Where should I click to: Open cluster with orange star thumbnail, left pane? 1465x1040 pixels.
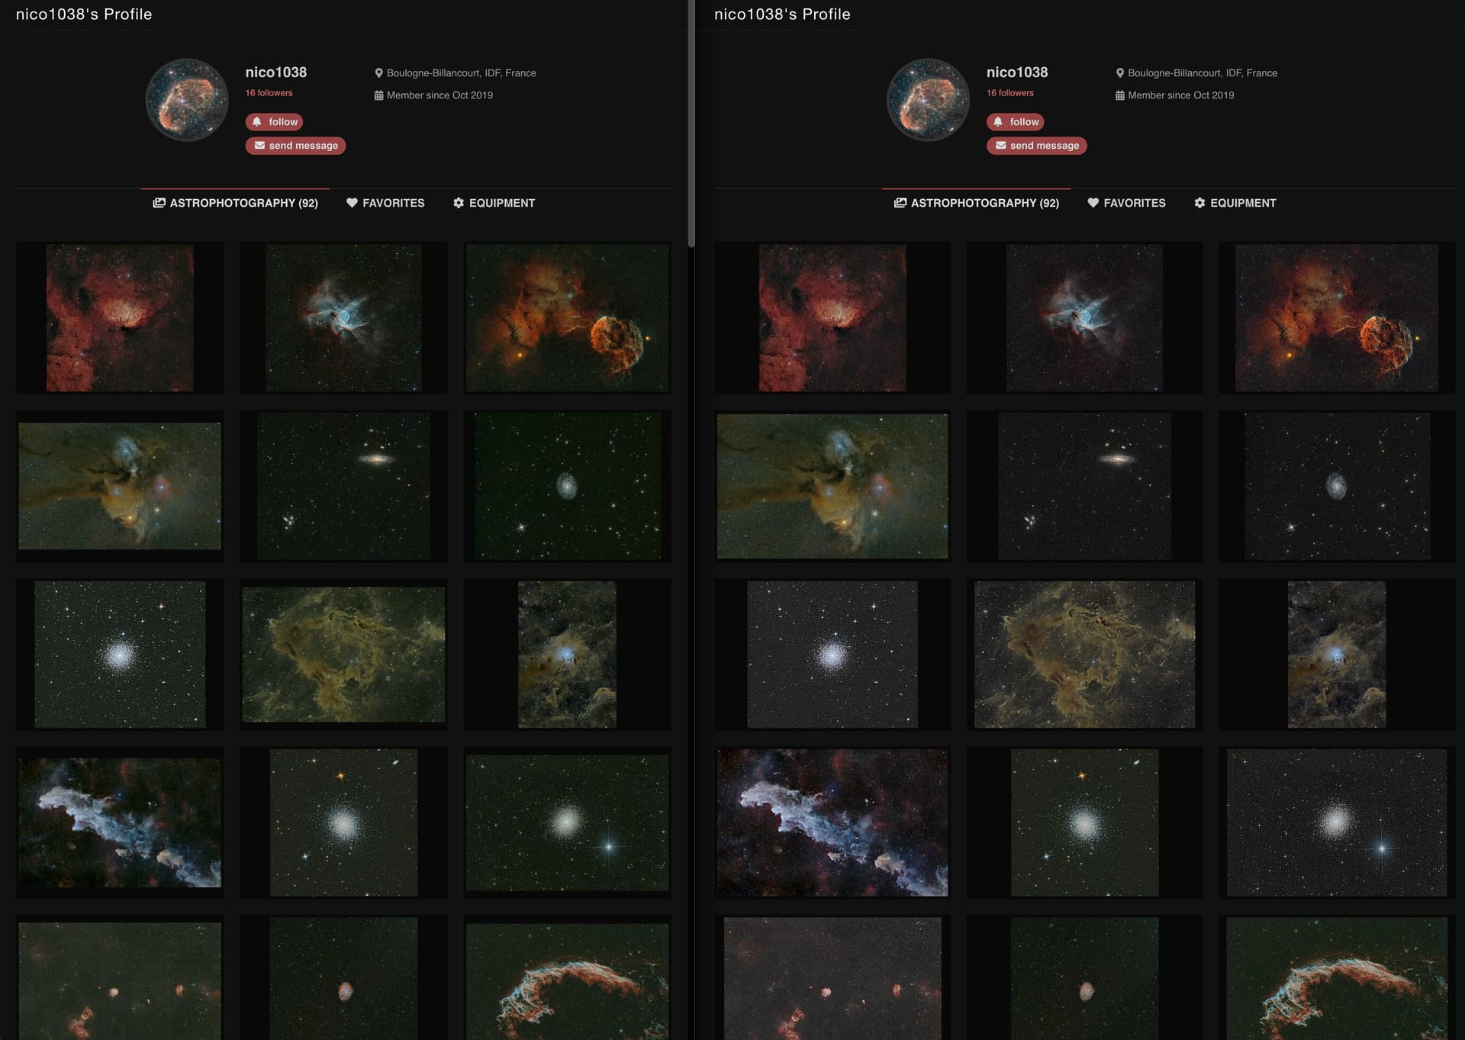(x=343, y=823)
